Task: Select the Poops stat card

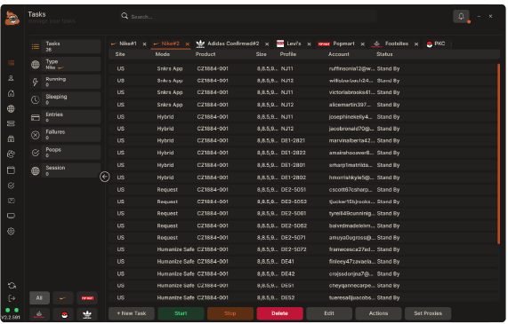Action: coord(65,153)
